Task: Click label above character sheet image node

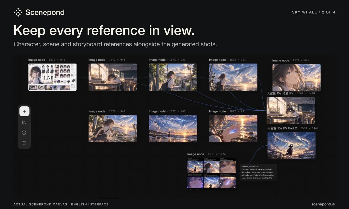Action: [x=47, y=60]
